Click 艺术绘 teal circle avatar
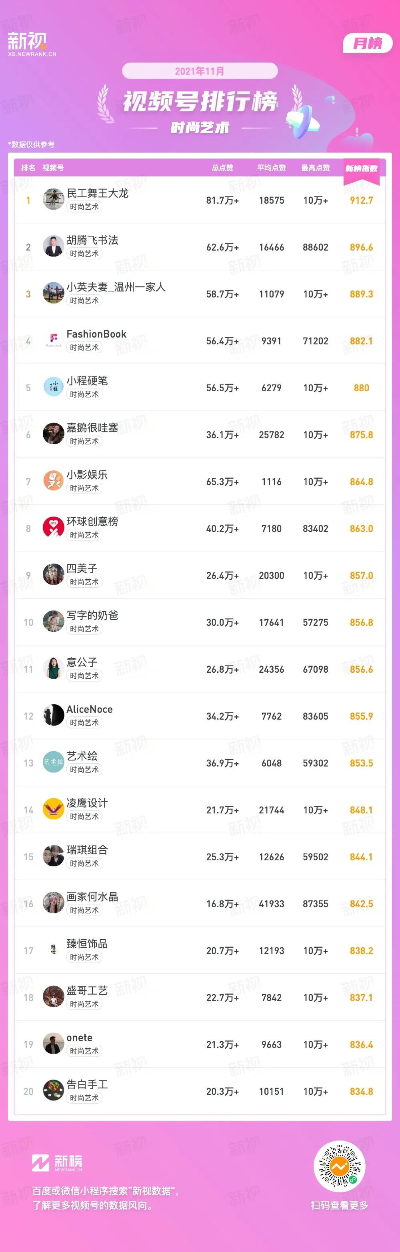Screen dimensions: 400x1252 (53, 762)
